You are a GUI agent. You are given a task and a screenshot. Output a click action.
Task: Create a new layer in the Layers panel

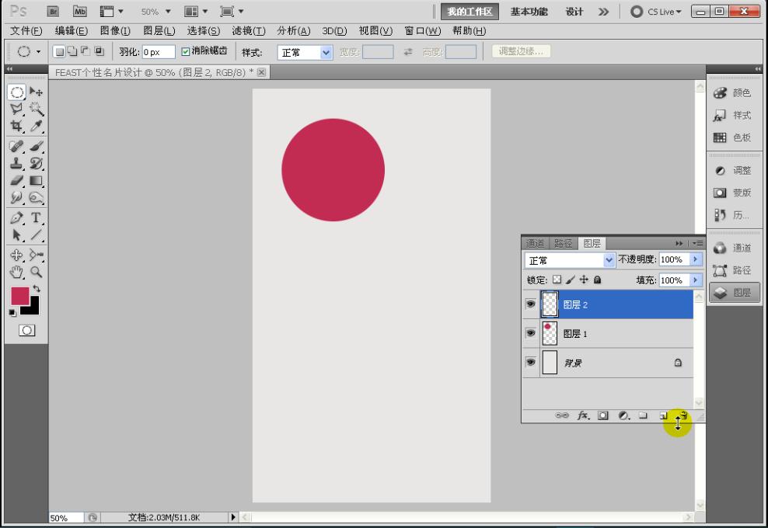click(x=662, y=416)
